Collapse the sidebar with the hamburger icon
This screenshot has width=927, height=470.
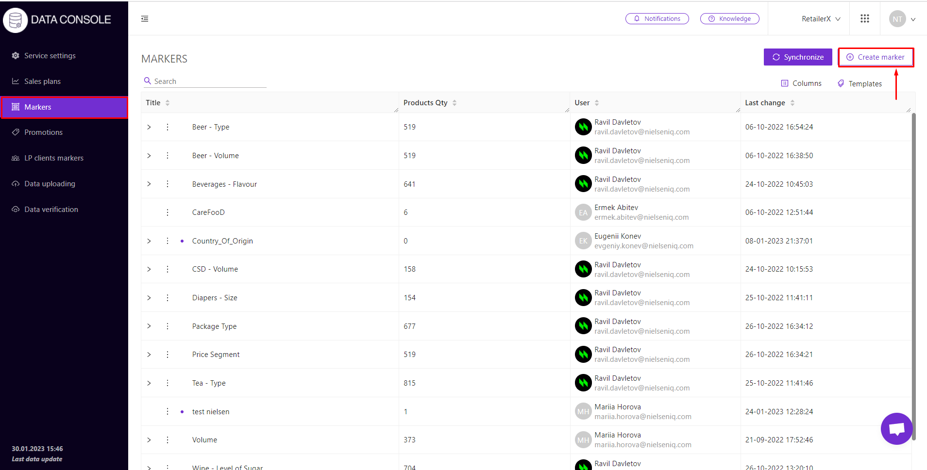point(145,19)
